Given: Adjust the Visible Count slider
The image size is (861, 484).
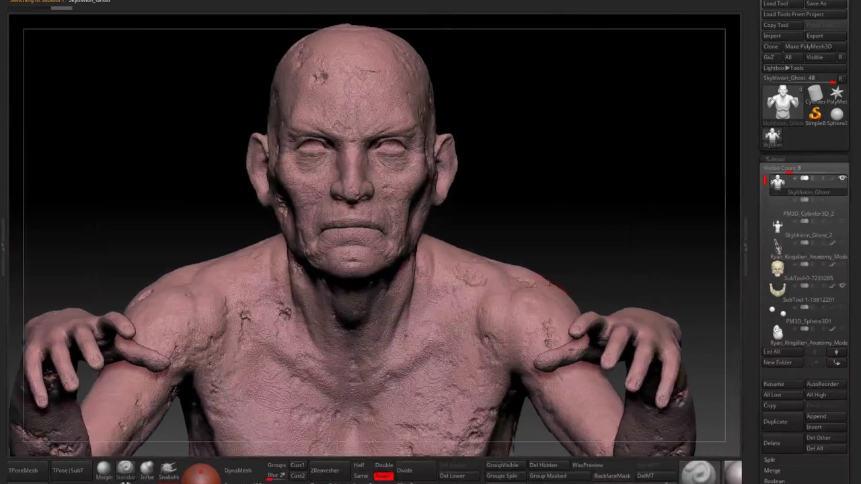Looking at the screenshot, I should tap(804, 168).
